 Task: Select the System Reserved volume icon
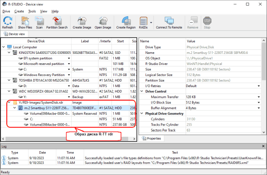click(x=26, y=114)
